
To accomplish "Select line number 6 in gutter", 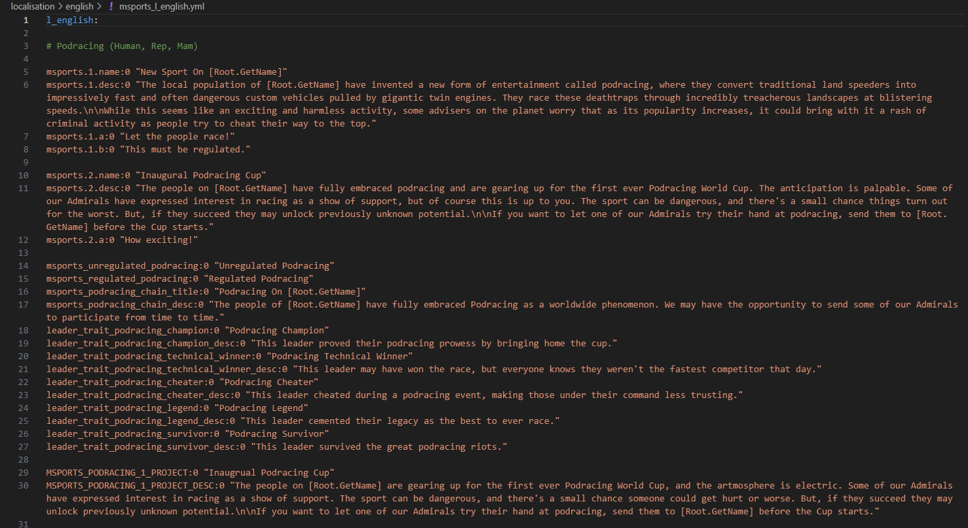I will pos(26,84).
